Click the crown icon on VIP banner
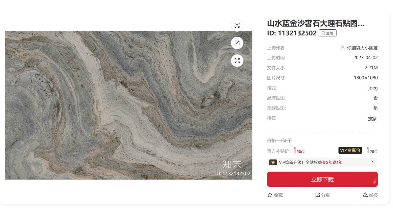 (x=273, y=162)
